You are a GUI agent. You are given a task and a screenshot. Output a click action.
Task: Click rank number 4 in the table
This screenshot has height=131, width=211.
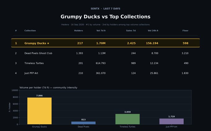tap(16, 73)
